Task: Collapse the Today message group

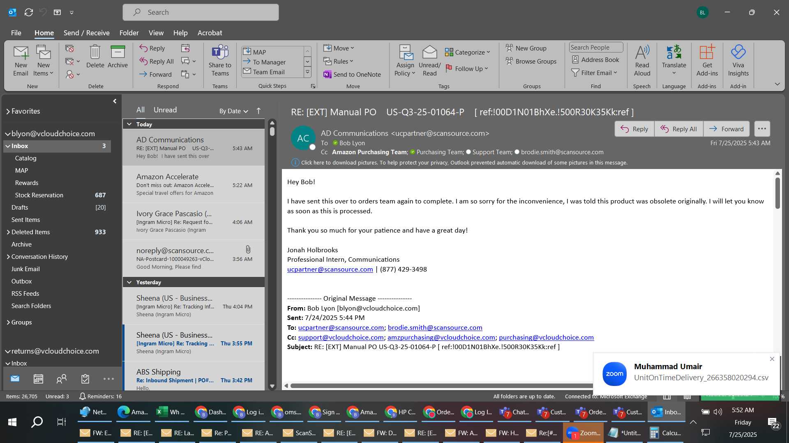Action: coord(129,124)
